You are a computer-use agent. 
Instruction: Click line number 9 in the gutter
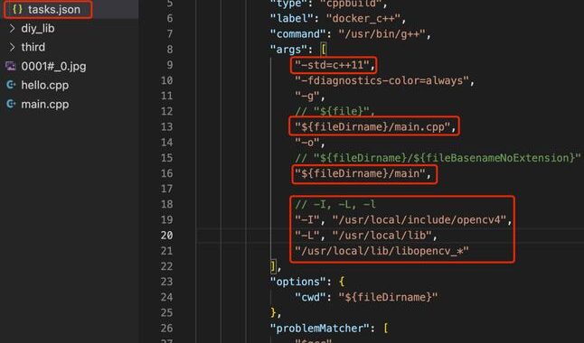[x=169, y=65]
